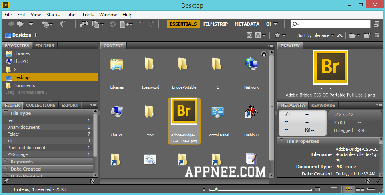Create a new folder
This screenshot has width=385, height=195.
367,35
